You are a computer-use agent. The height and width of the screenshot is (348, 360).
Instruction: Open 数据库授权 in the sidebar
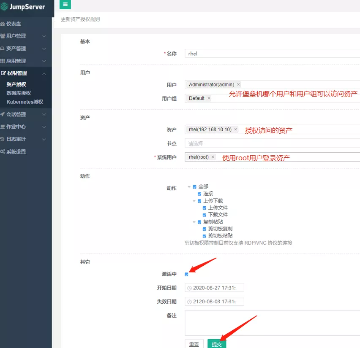tap(19, 93)
